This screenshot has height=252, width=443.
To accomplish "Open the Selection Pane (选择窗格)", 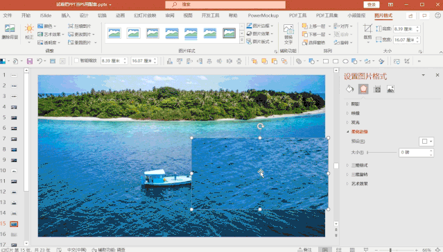I will pos(313,42).
